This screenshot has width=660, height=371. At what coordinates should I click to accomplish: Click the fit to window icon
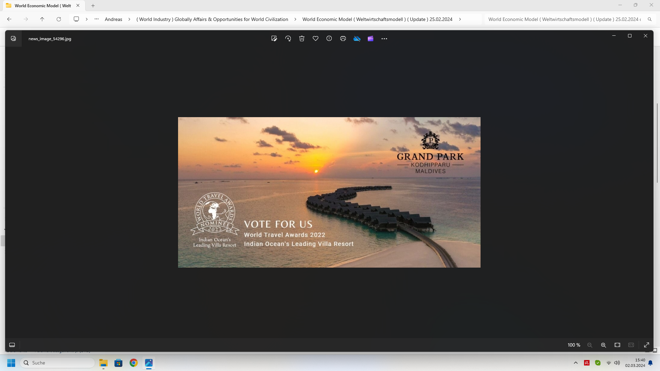click(x=617, y=345)
